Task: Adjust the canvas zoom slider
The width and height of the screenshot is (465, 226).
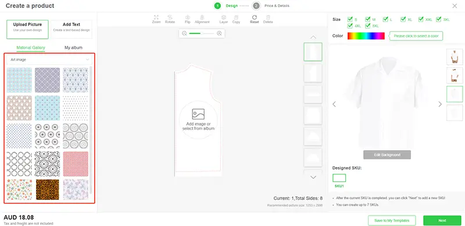Action: (x=201, y=34)
